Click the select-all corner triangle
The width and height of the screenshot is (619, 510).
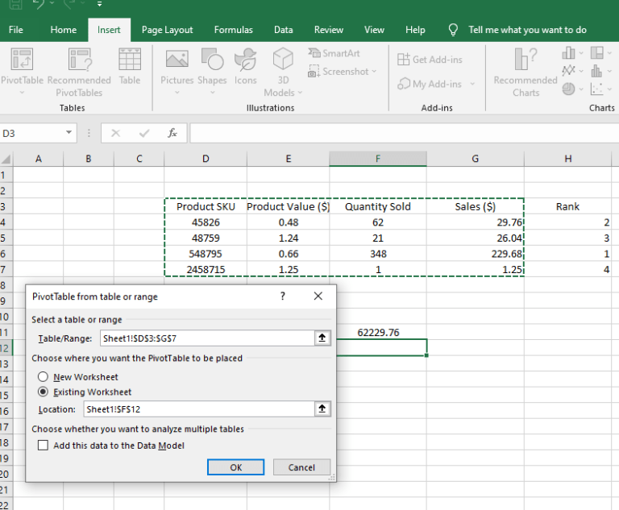(x=6, y=159)
